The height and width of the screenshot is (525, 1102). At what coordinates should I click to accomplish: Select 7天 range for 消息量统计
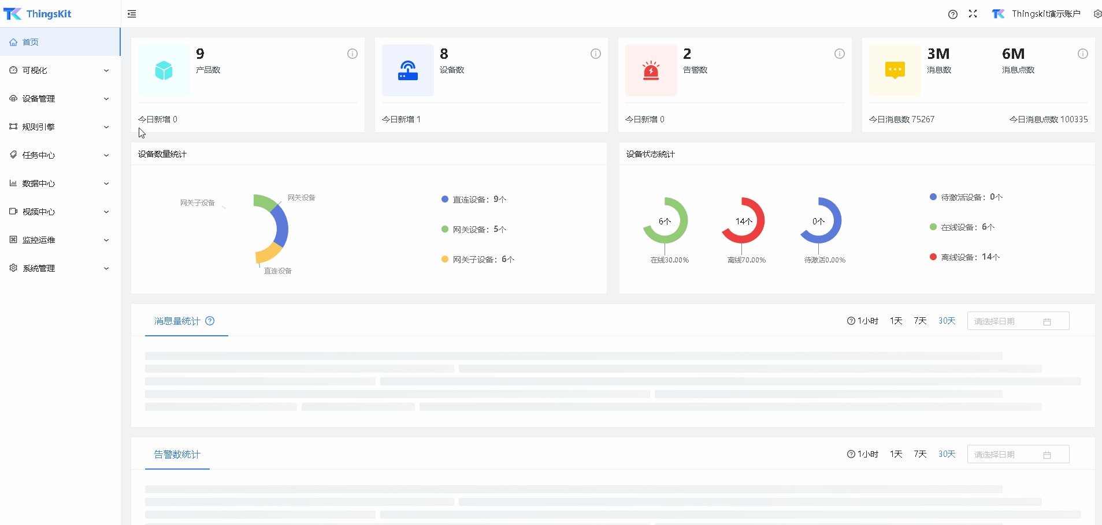tap(920, 321)
